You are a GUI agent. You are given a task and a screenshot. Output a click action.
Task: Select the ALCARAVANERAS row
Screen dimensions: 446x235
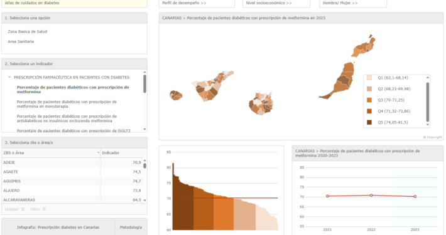click(x=72, y=199)
